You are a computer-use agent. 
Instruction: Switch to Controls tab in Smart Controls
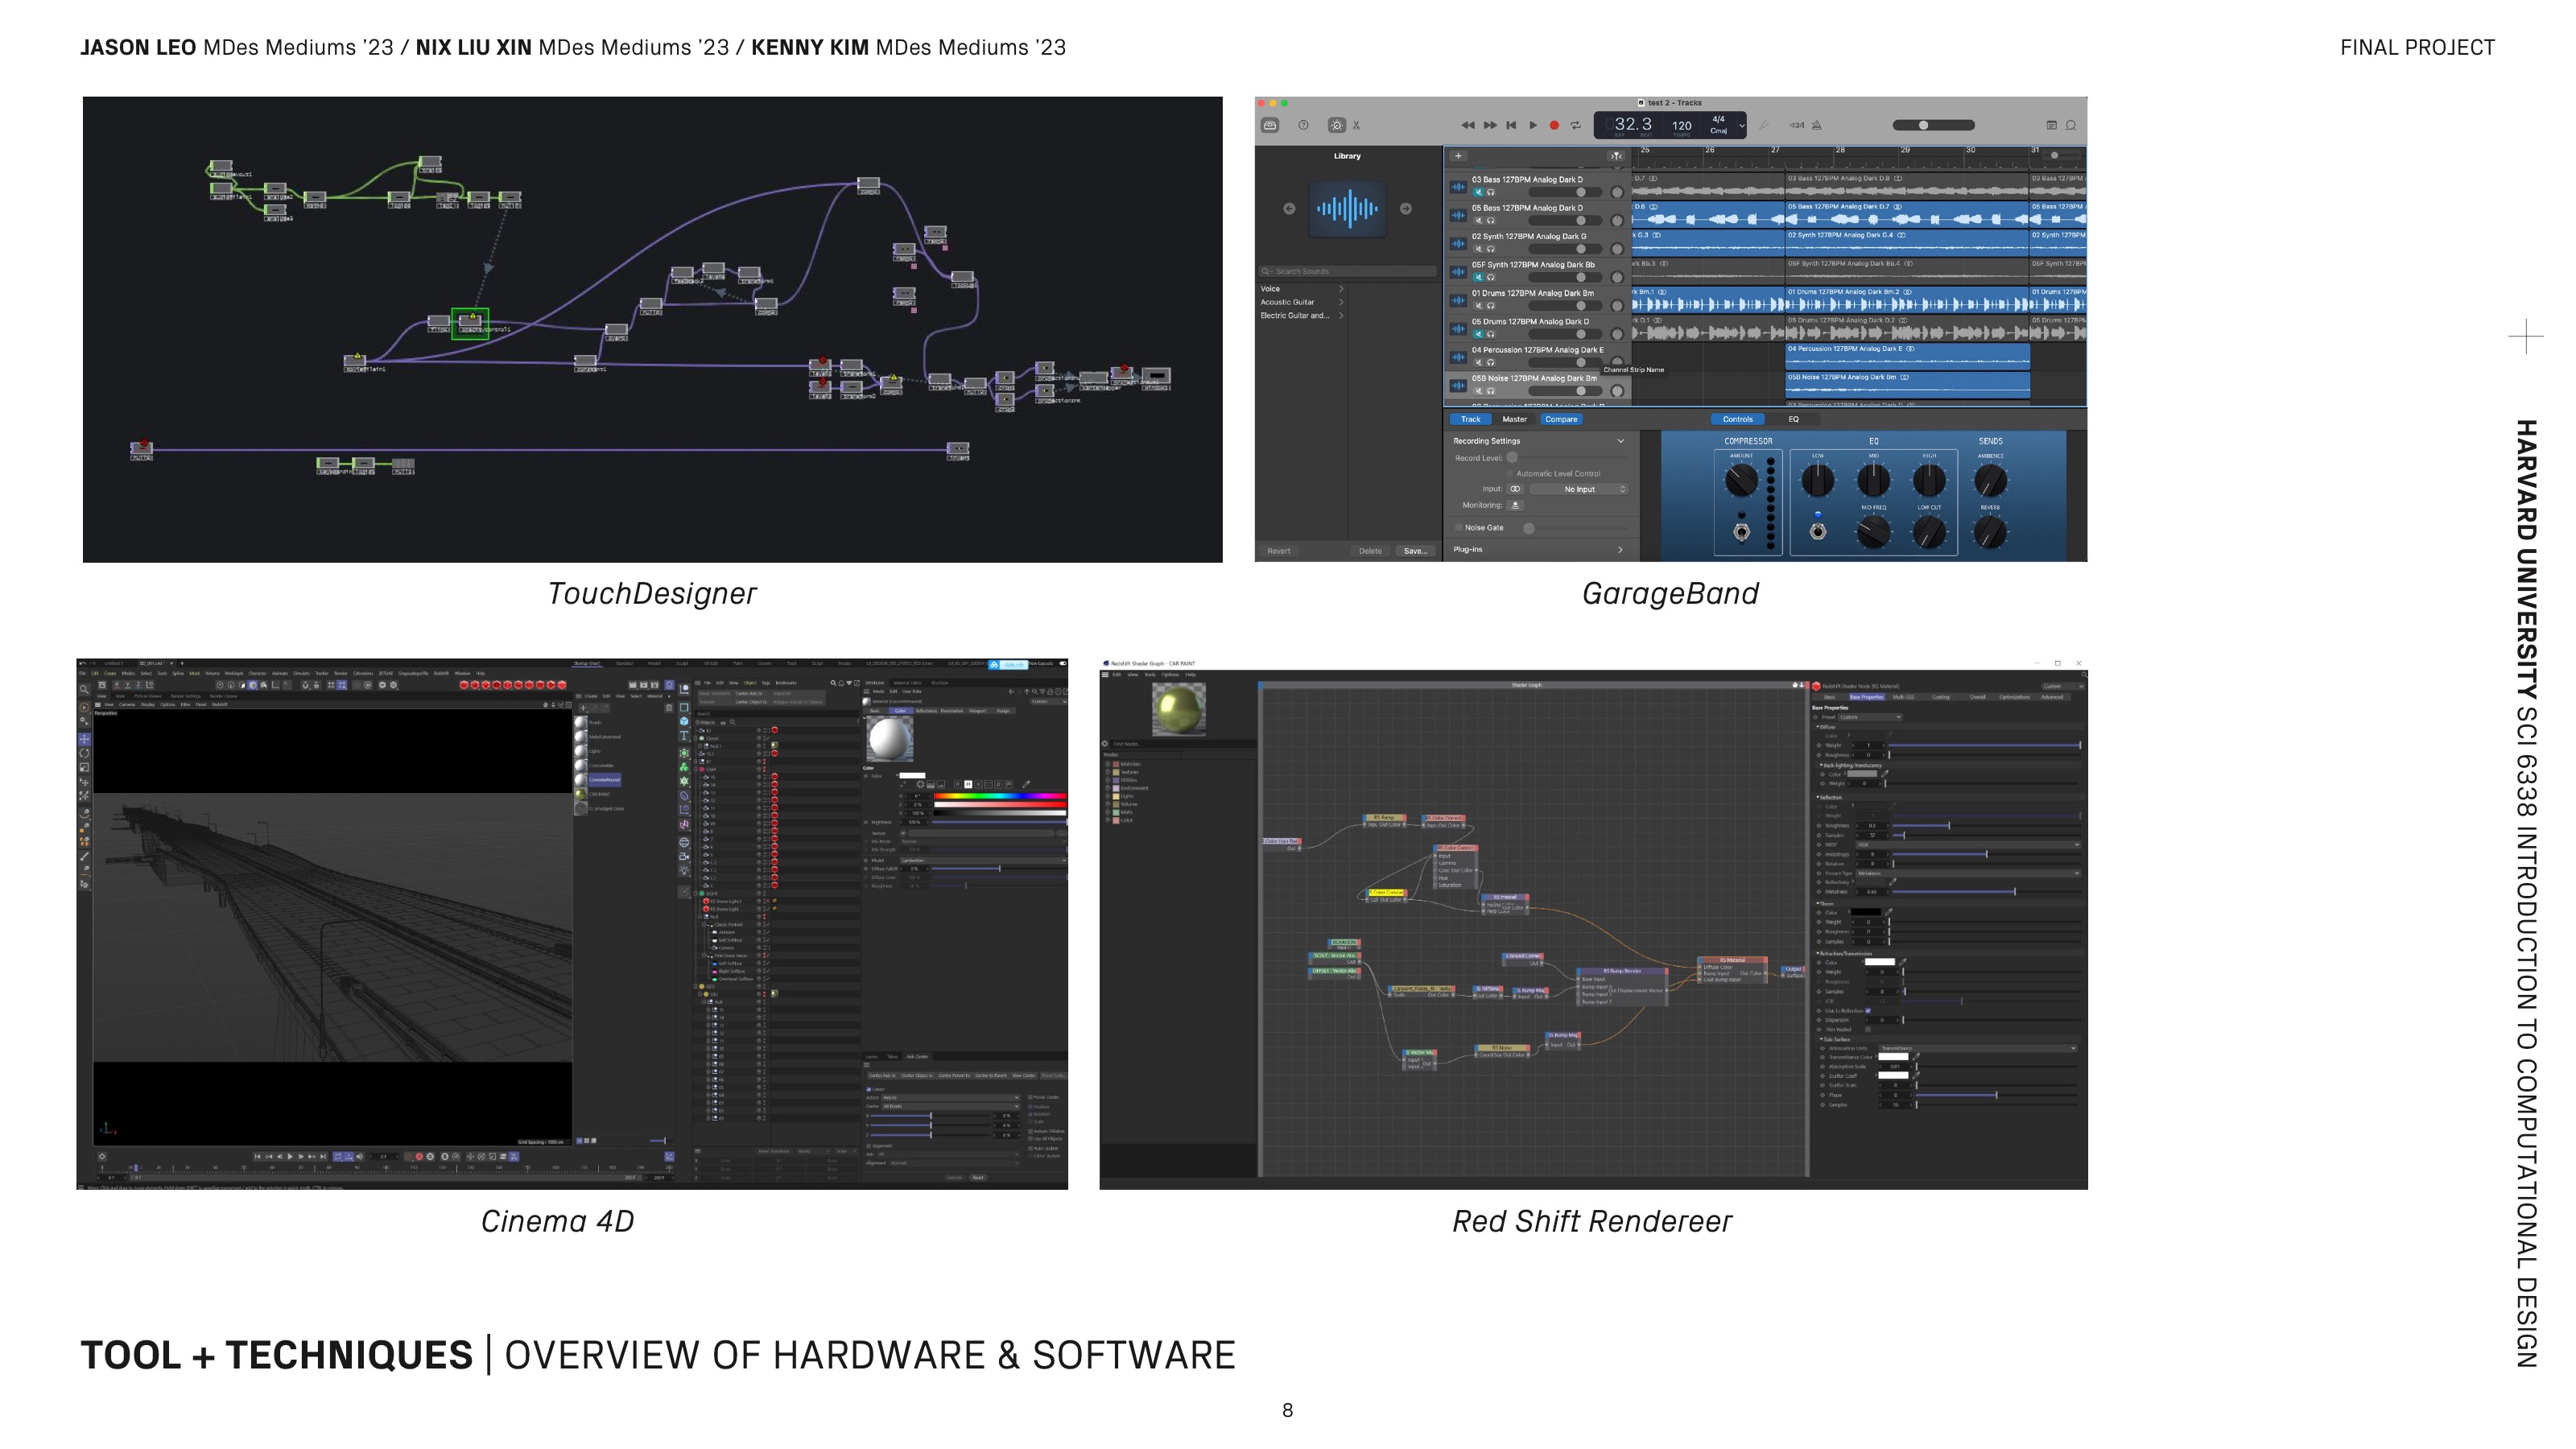(x=1738, y=419)
